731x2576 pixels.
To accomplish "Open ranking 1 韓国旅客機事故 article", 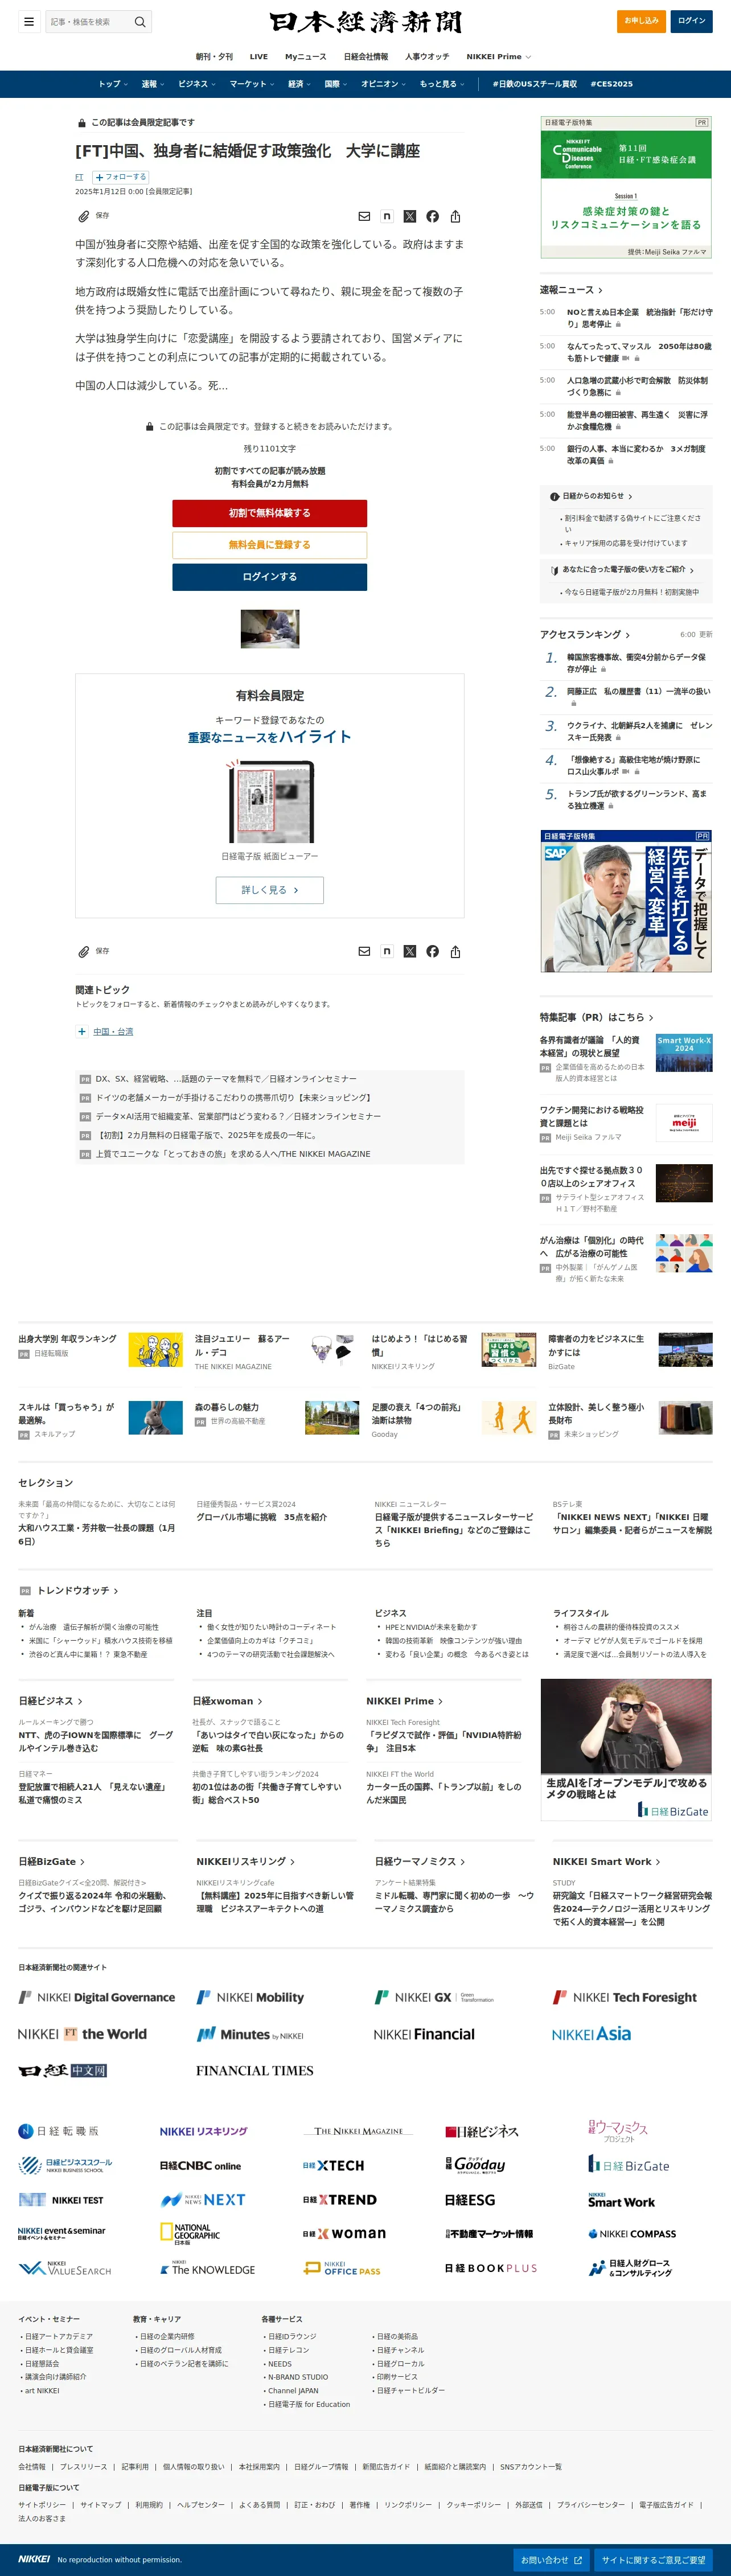I will tap(636, 663).
